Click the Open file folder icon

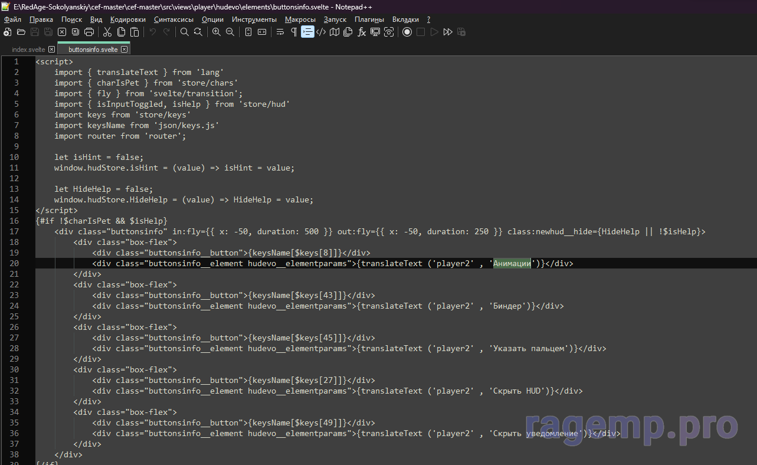coord(21,32)
